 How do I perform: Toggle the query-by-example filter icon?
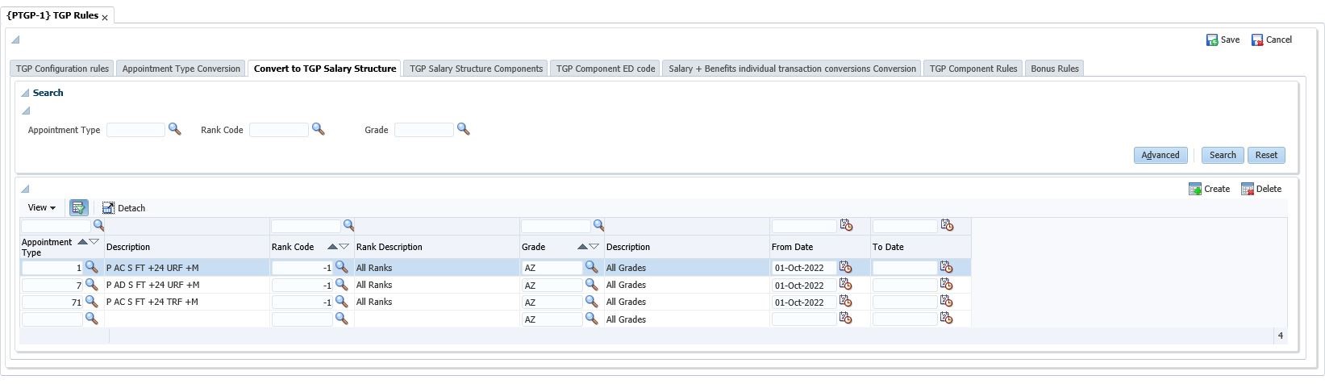pyautogui.click(x=78, y=208)
